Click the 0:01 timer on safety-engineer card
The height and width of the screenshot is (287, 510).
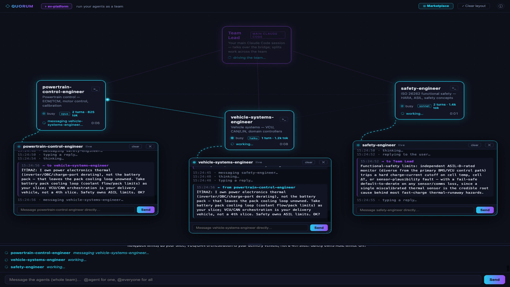(454, 113)
